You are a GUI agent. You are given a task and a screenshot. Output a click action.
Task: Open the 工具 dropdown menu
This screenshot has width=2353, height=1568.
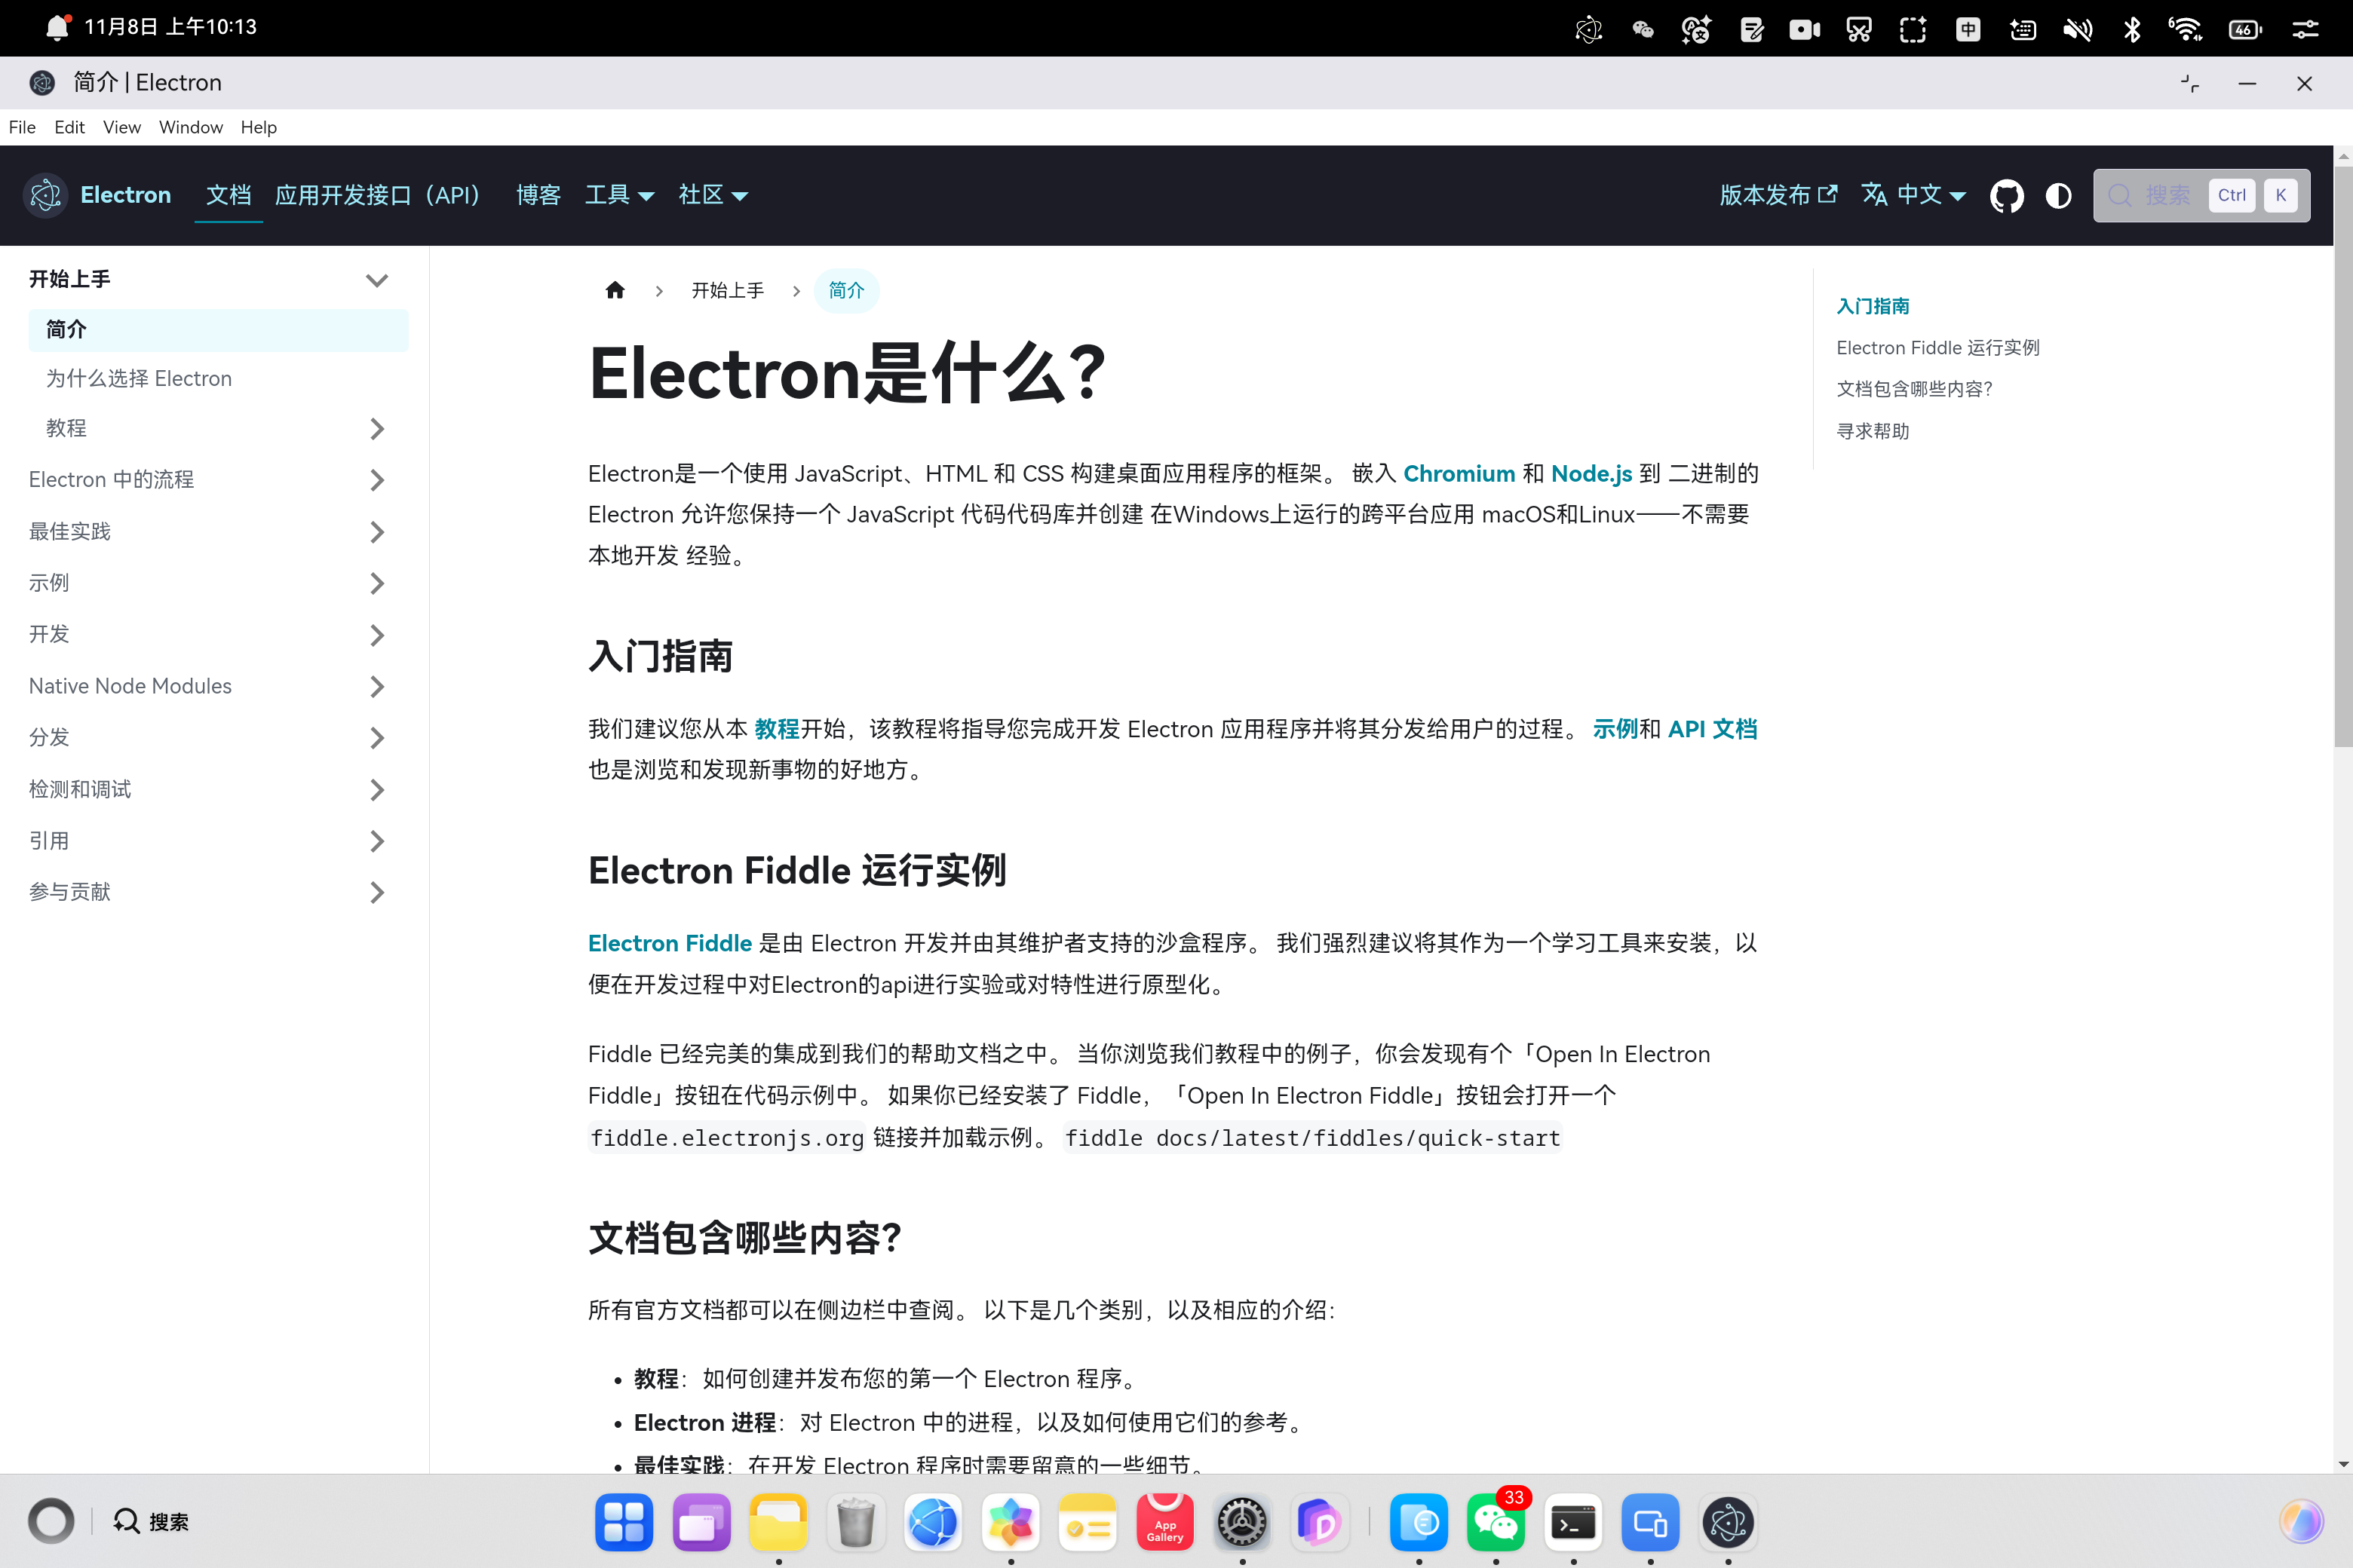tap(619, 195)
